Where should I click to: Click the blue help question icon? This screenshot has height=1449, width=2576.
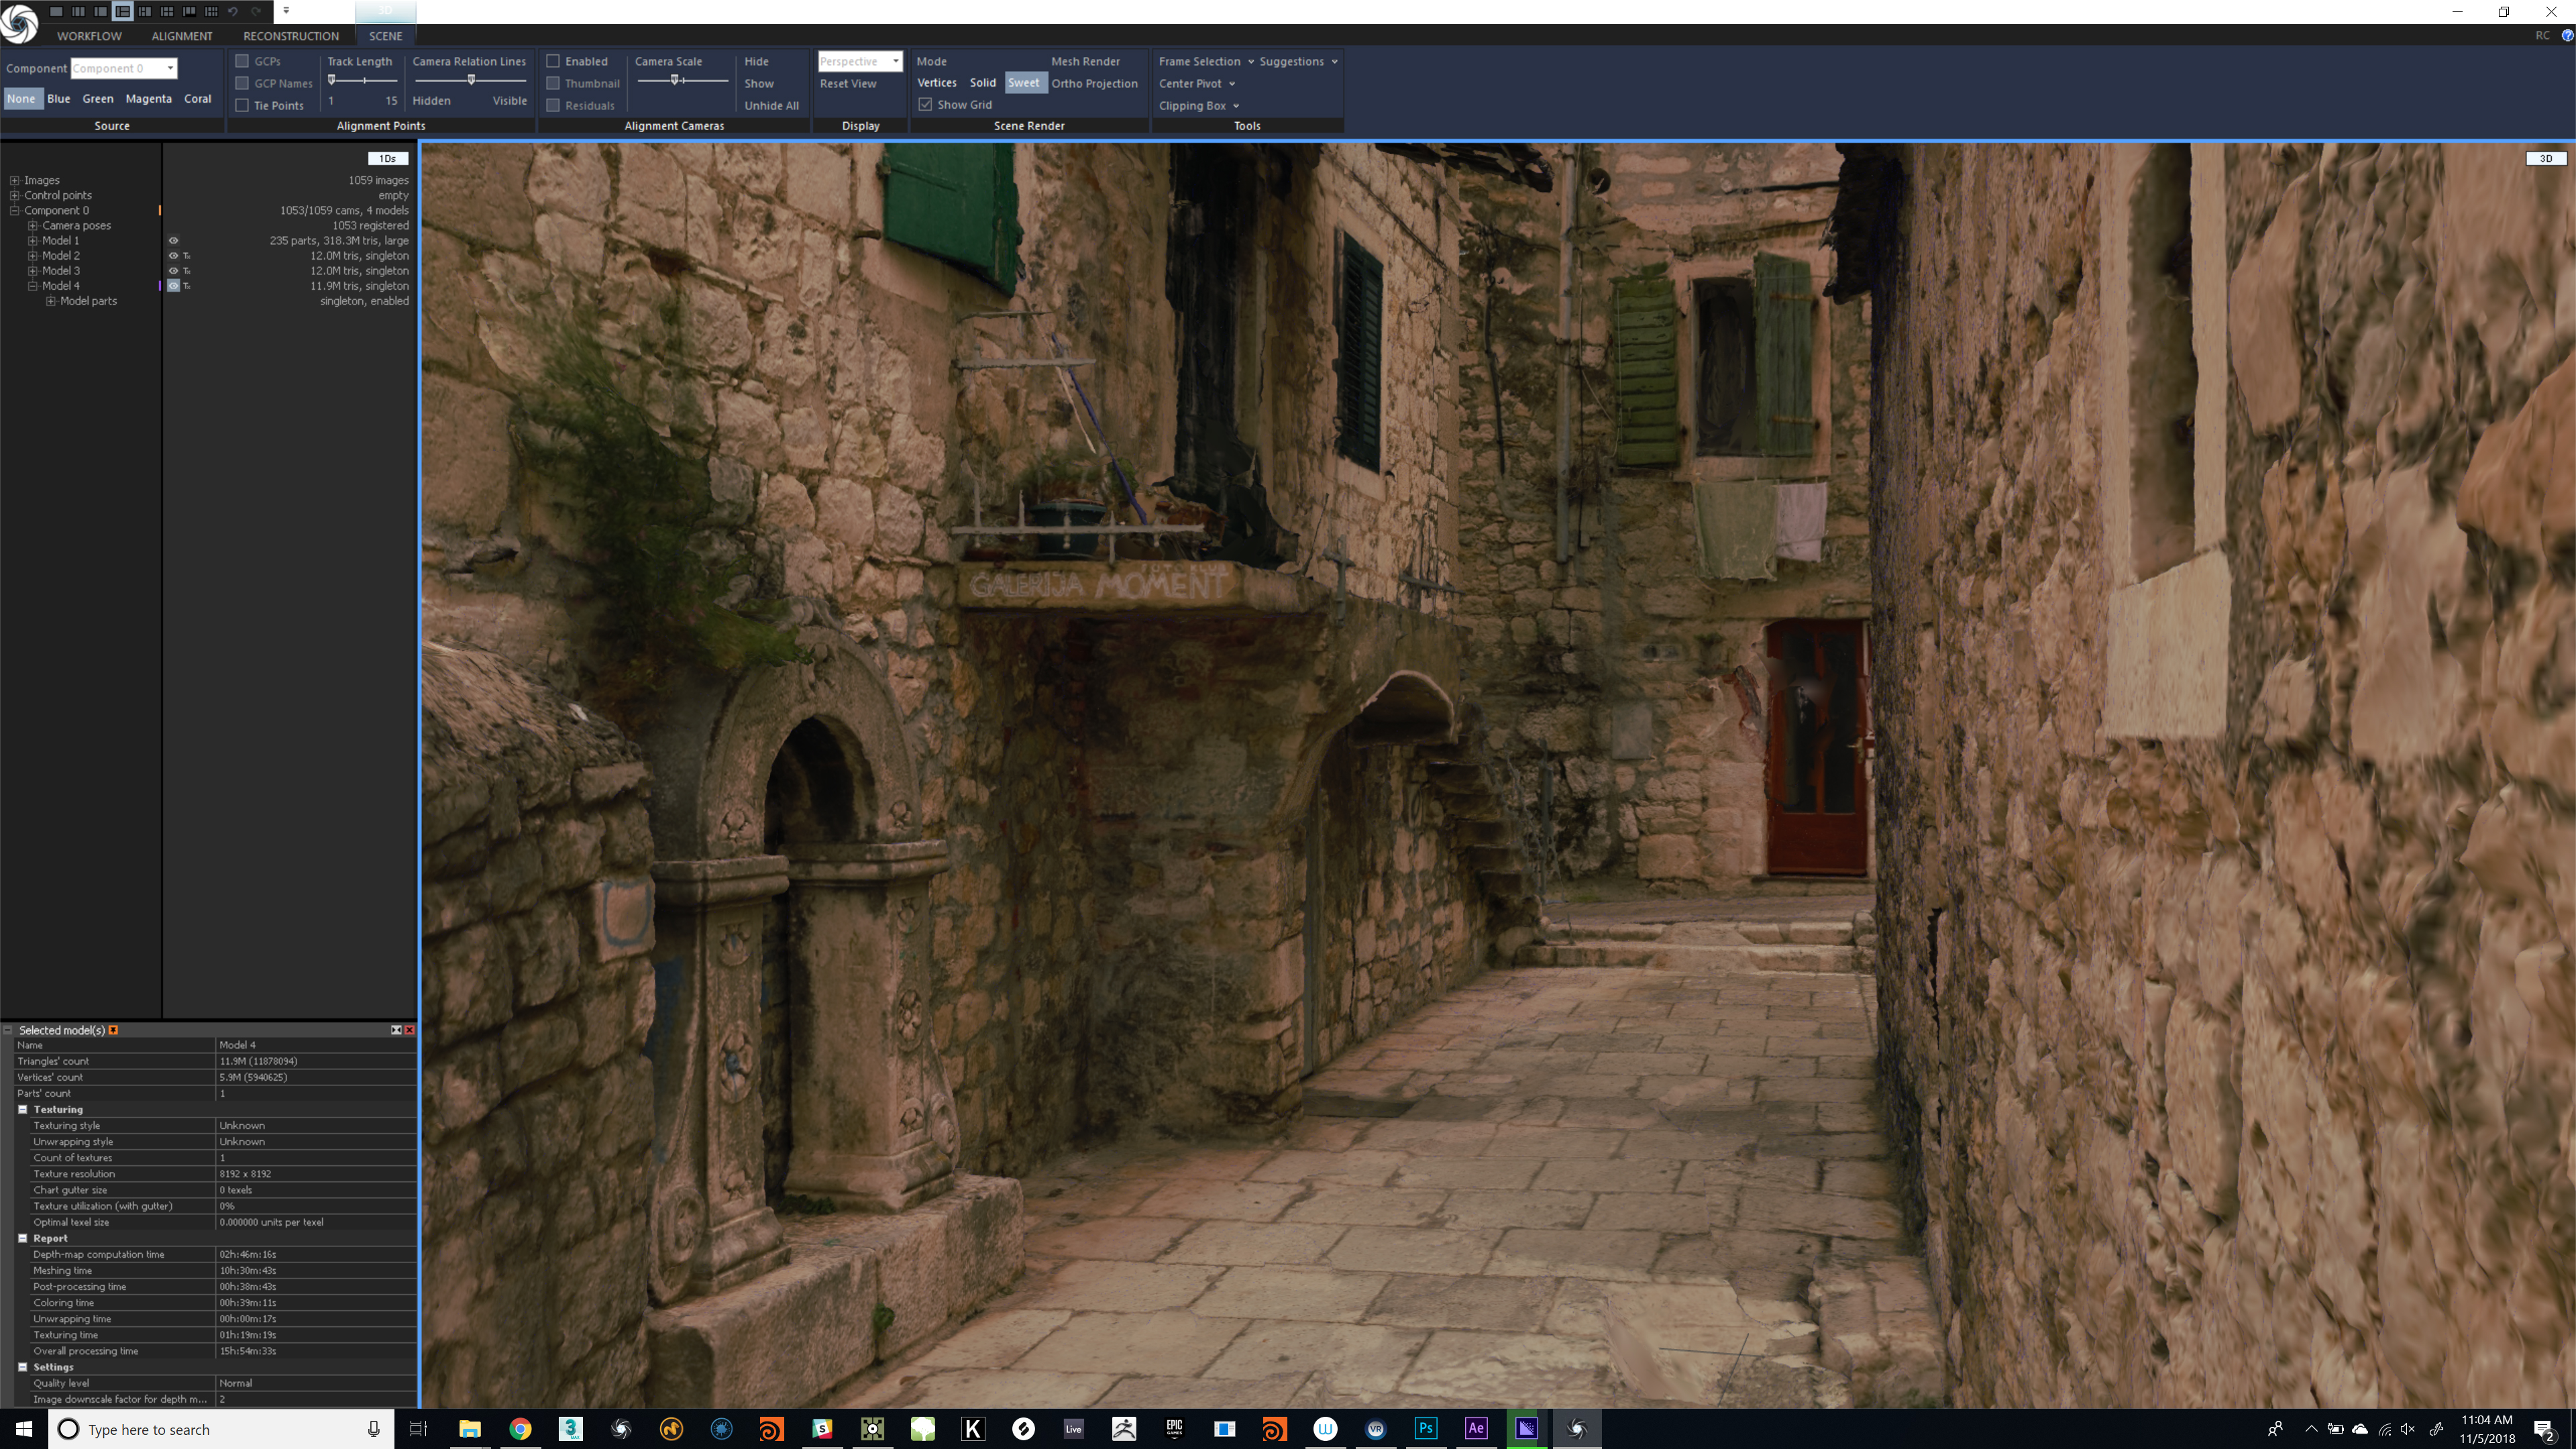[x=2567, y=35]
